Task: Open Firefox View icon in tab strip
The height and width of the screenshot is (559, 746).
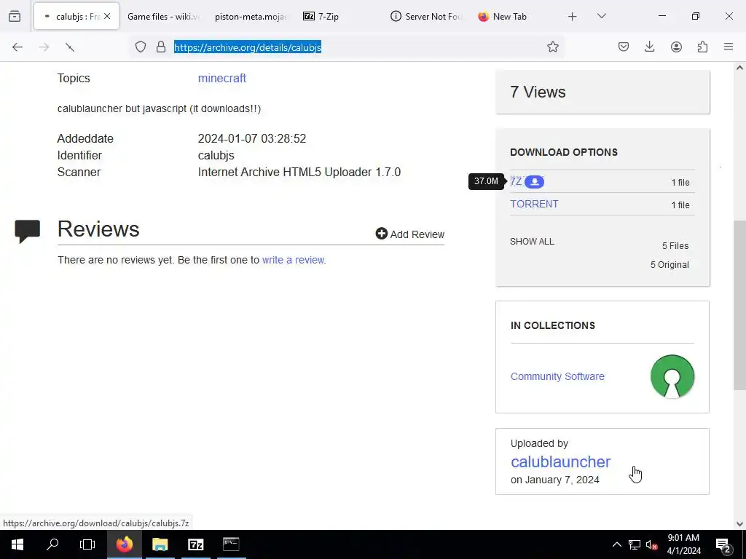Action: click(15, 16)
